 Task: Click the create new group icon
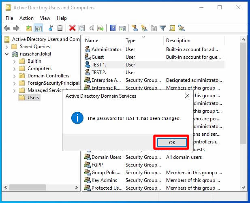click(144, 28)
